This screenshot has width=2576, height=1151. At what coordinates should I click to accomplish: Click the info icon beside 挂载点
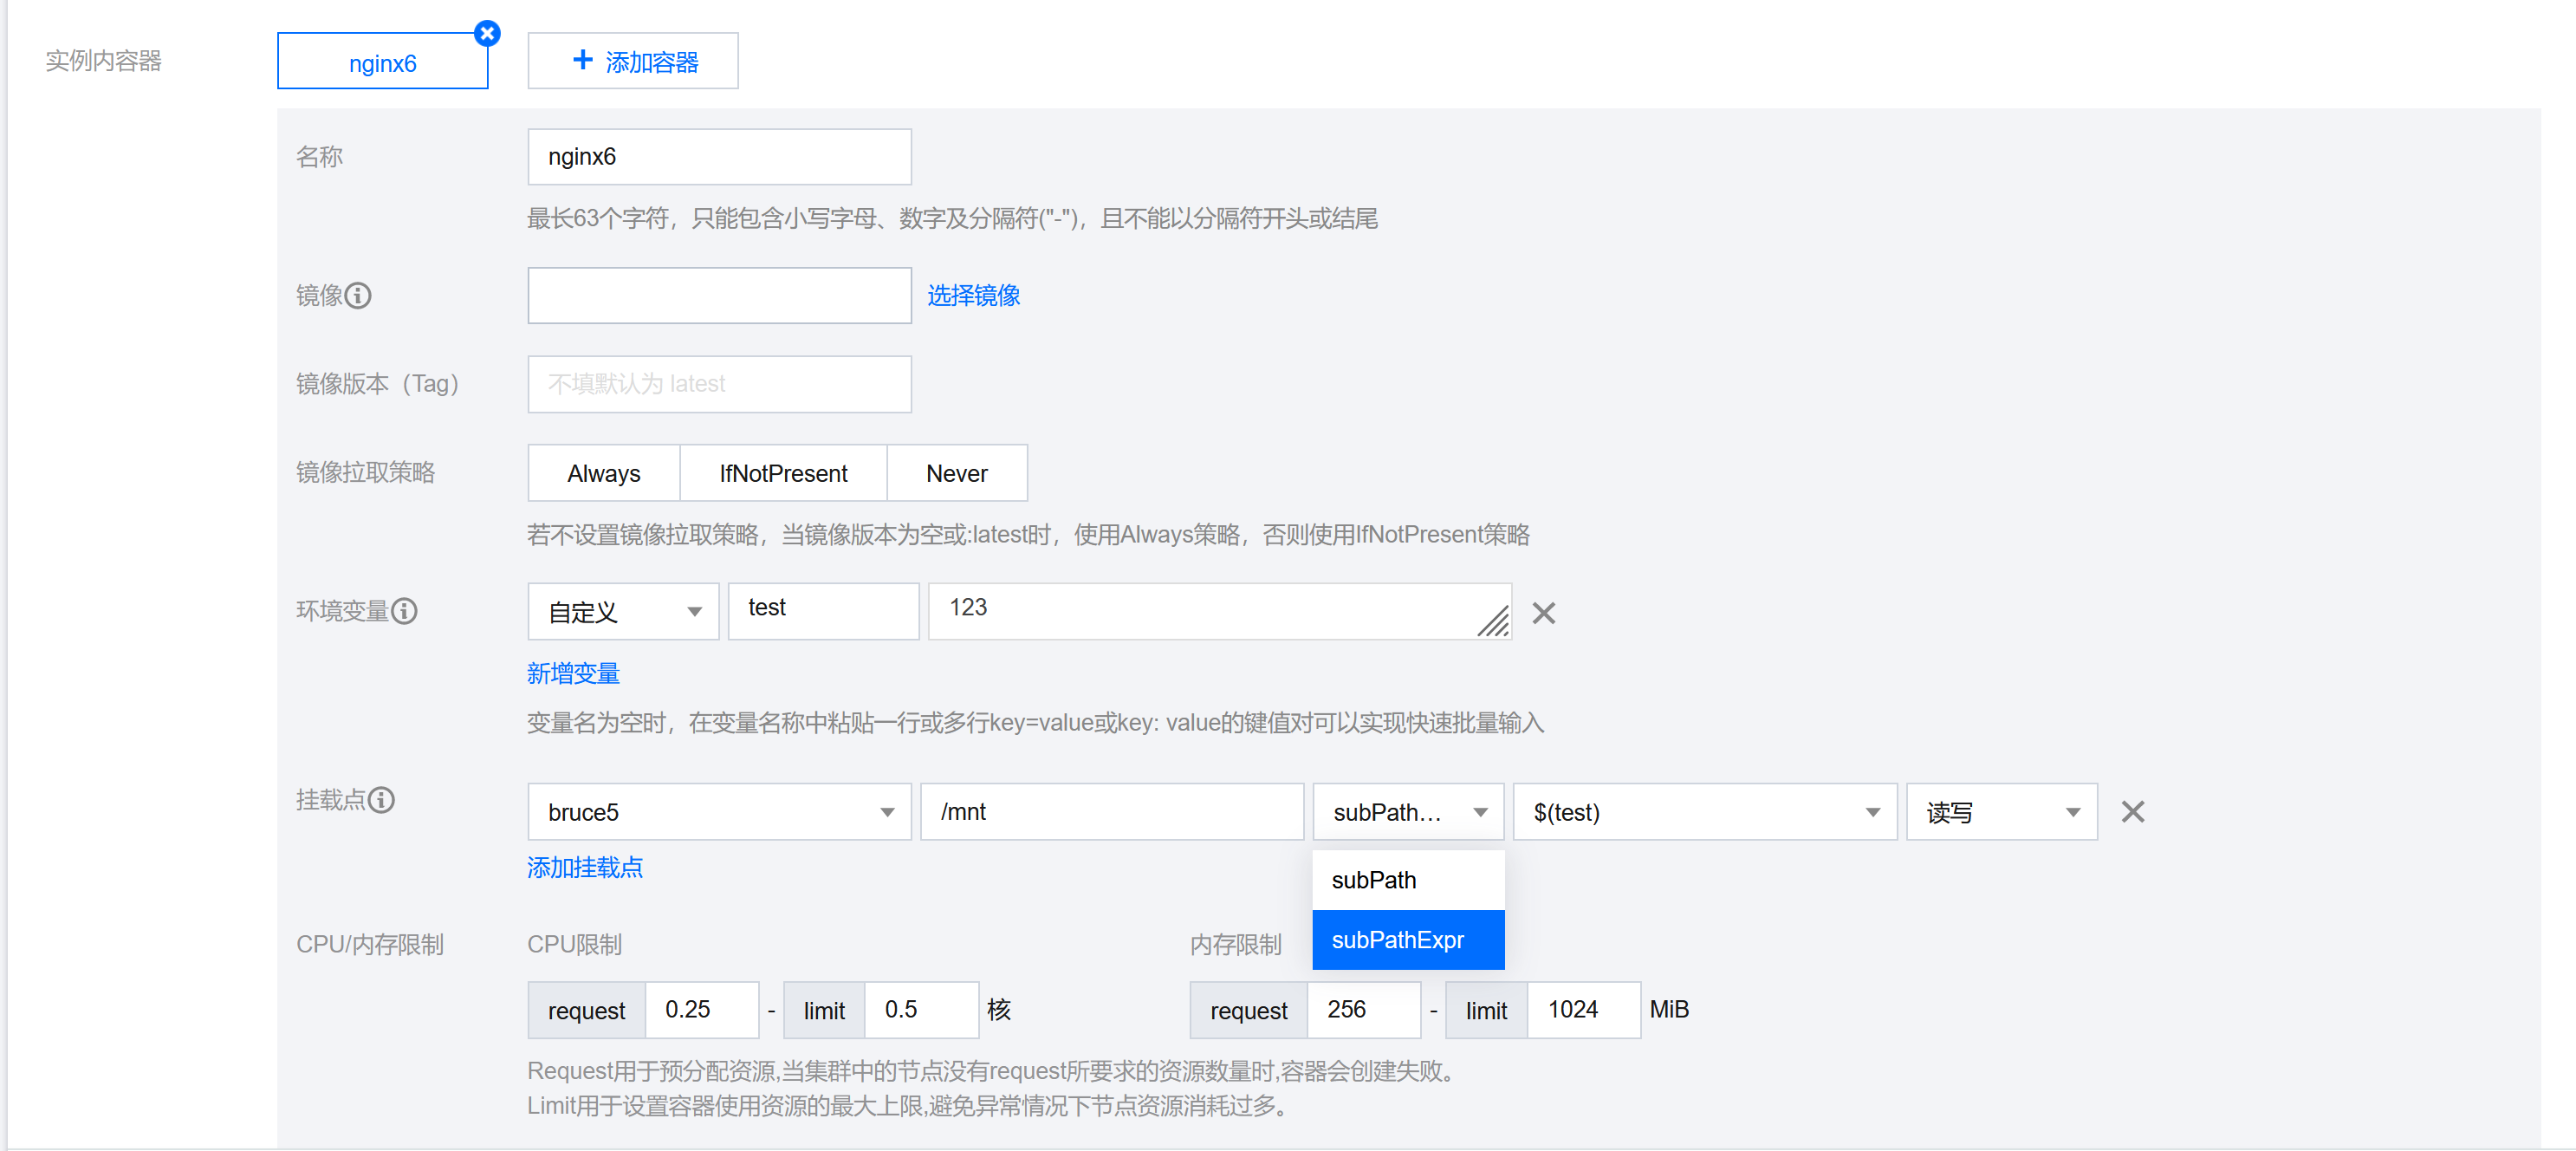(382, 800)
